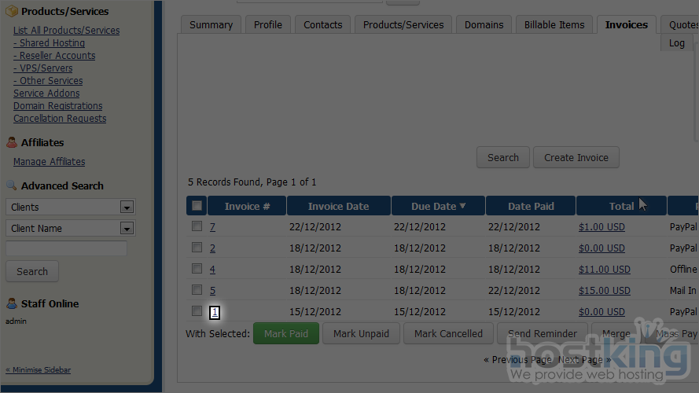
Task: Check the box for invoice 7
Action: pyautogui.click(x=197, y=226)
